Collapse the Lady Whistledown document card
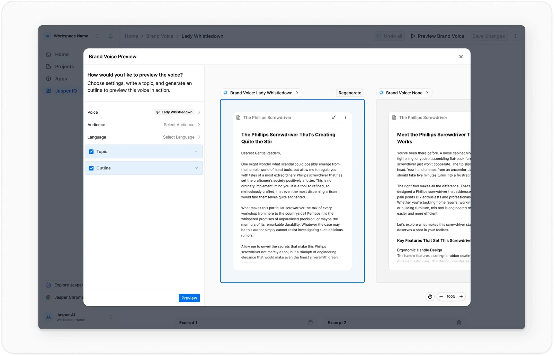 334,118
